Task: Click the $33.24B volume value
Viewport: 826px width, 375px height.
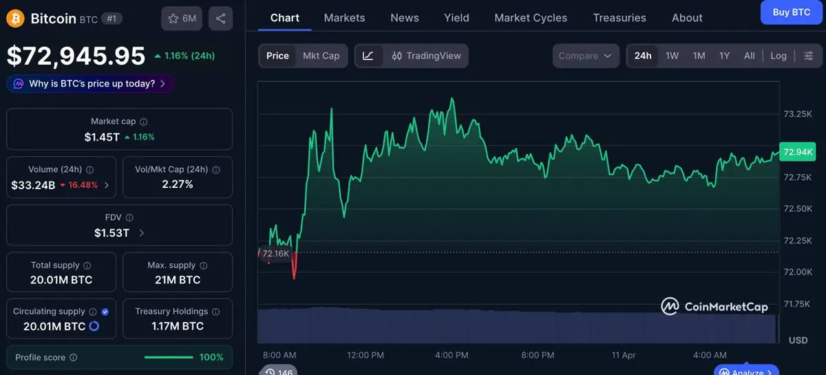Action: point(33,185)
